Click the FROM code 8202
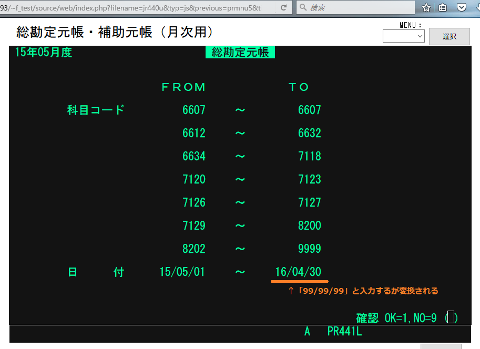The height and width of the screenshot is (349, 480). coord(194,249)
